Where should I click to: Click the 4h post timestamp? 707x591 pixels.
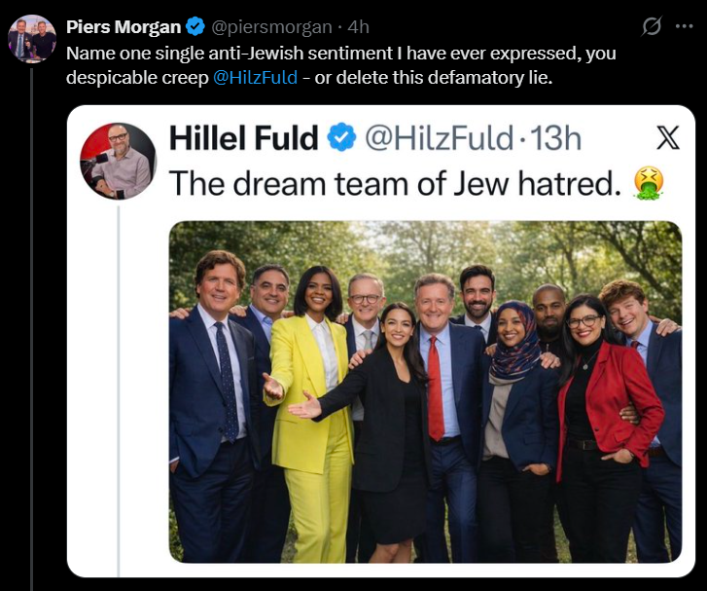pyautogui.click(x=359, y=27)
